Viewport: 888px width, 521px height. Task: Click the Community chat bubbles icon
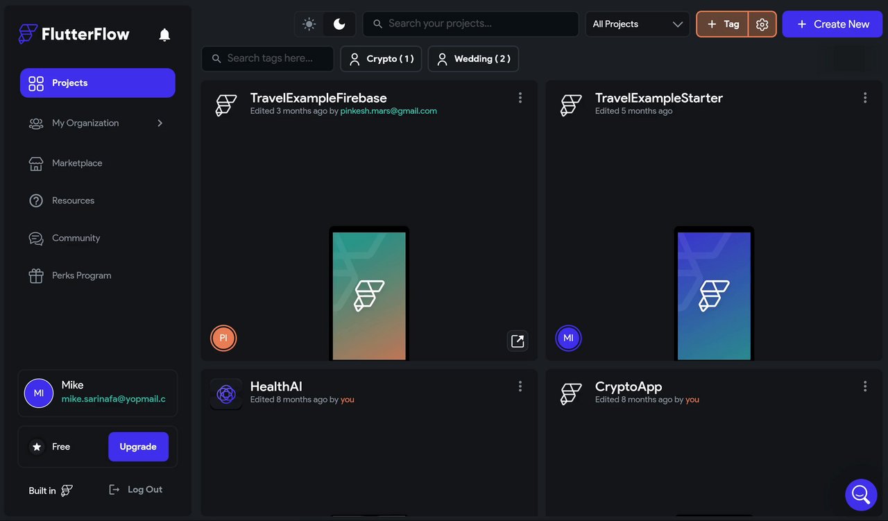[36, 238]
